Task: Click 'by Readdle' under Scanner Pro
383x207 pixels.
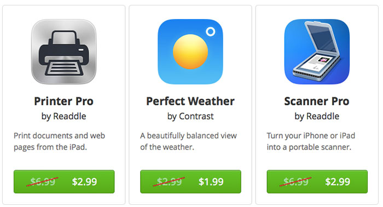Action: pos(317,116)
